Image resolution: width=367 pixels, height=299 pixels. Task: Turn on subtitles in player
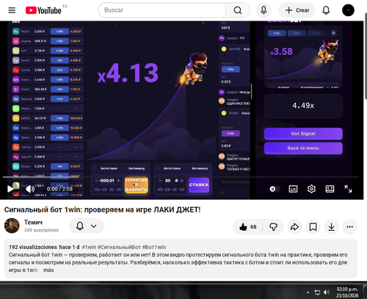pyautogui.click(x=293, y=189)
